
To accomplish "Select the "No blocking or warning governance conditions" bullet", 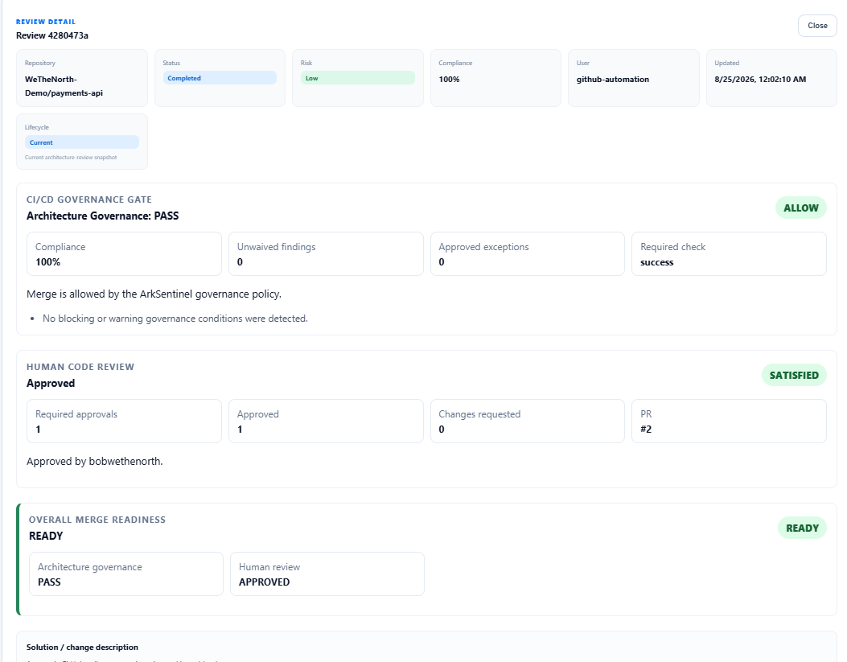I will 175,319.
